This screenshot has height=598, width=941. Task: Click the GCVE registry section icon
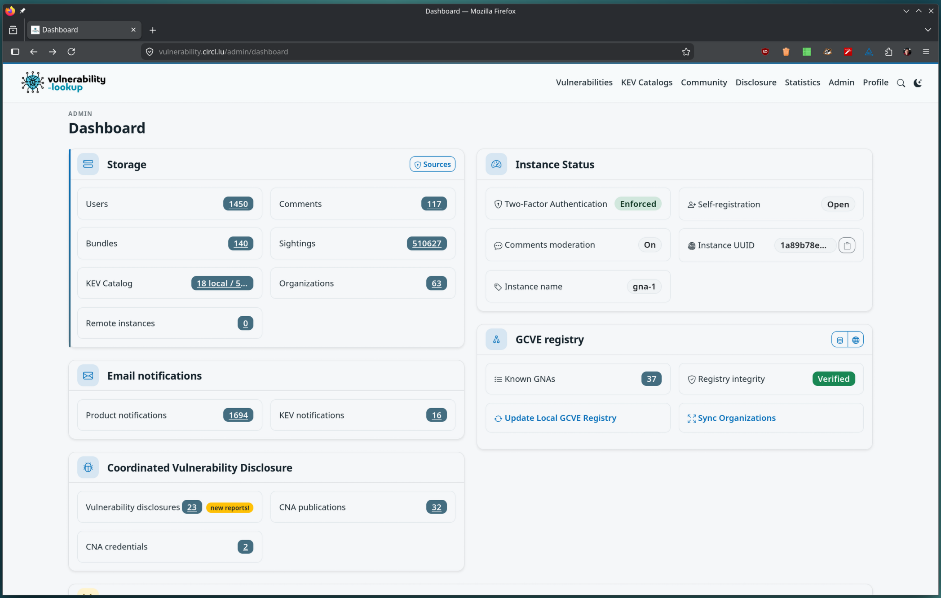(x=496, y=340)
